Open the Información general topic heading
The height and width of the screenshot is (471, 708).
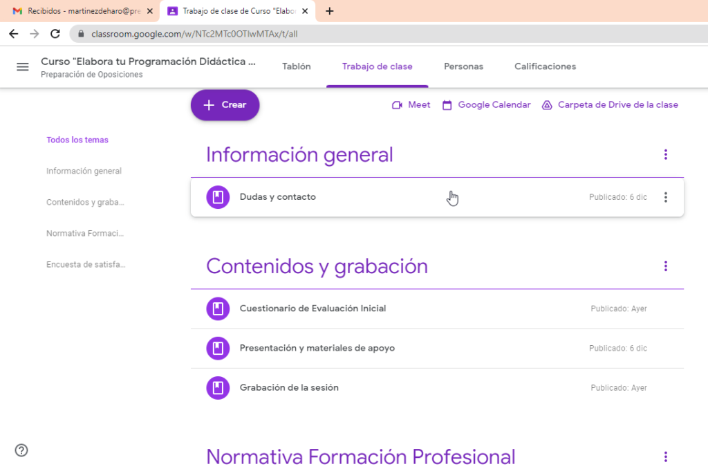click(299, 155)
